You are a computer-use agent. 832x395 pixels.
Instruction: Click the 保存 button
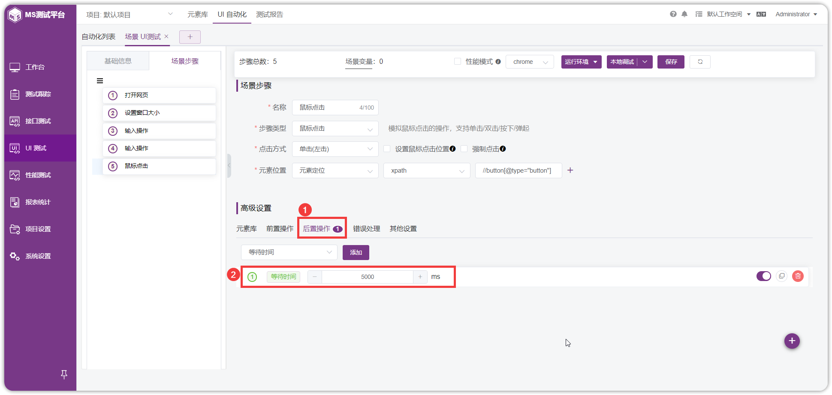[x=671, y=62]
